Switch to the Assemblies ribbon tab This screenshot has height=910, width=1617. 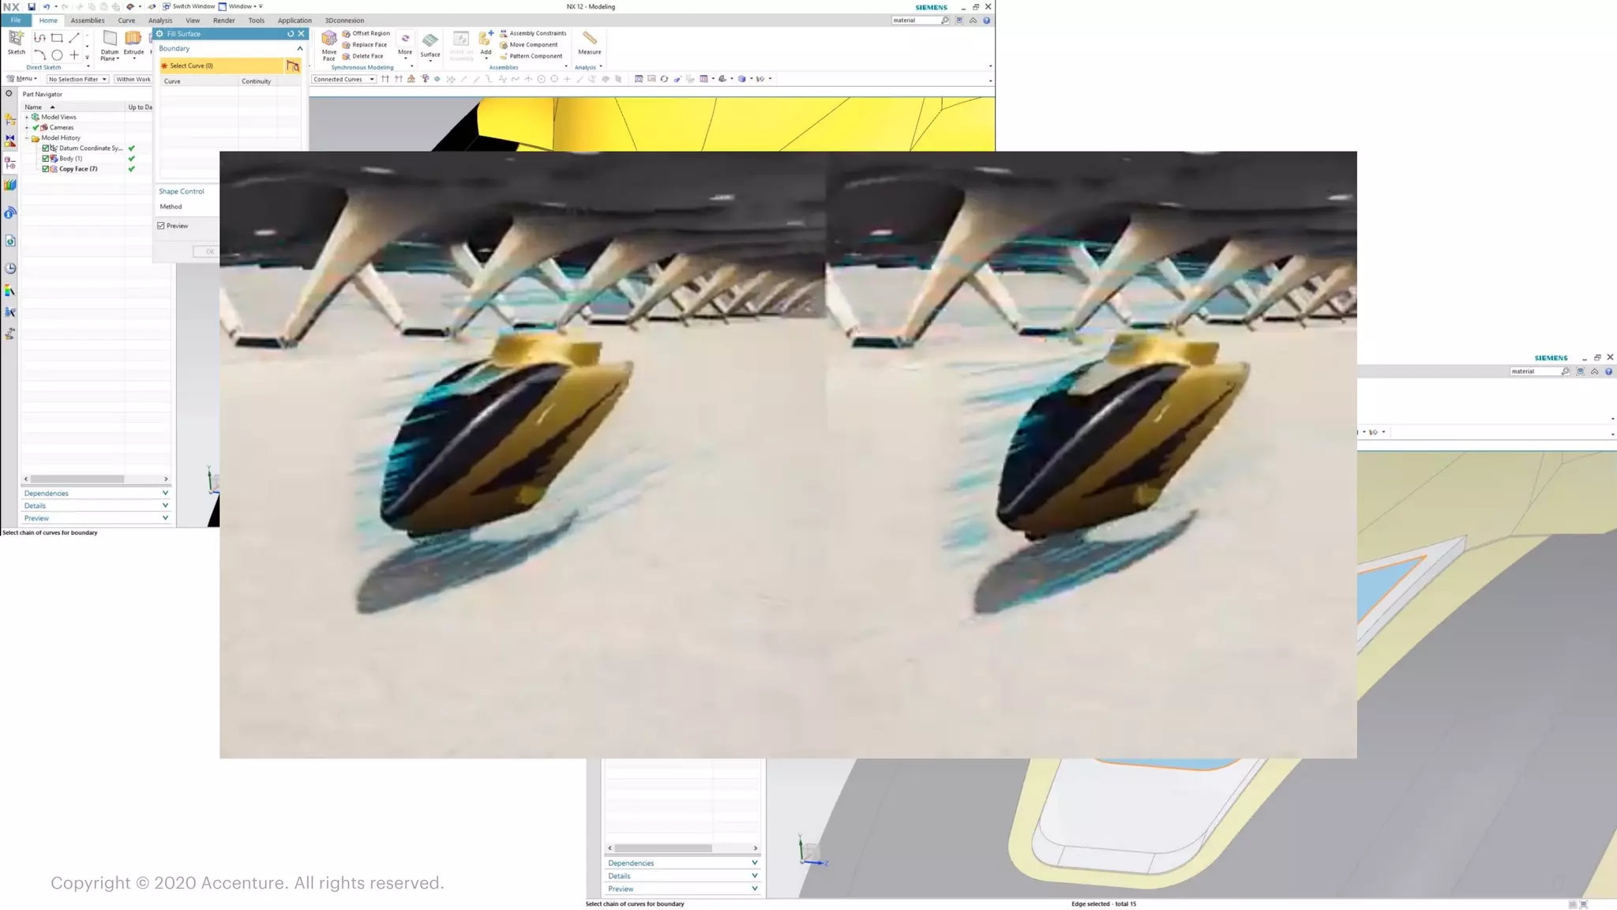click(87, 21)
